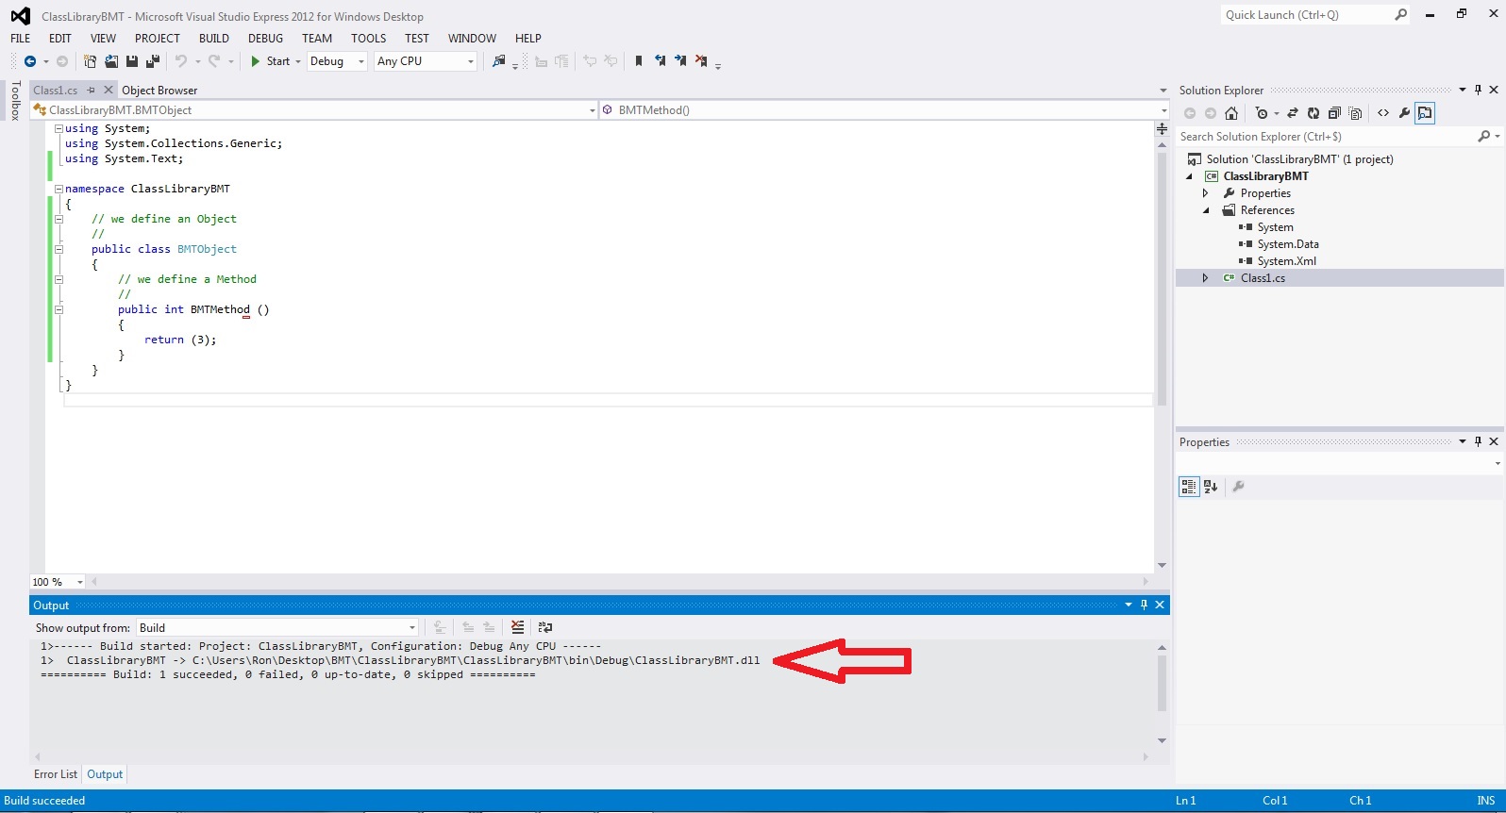Click the New Project toolbar icon
1506x813 pixels.
point(90,61)
